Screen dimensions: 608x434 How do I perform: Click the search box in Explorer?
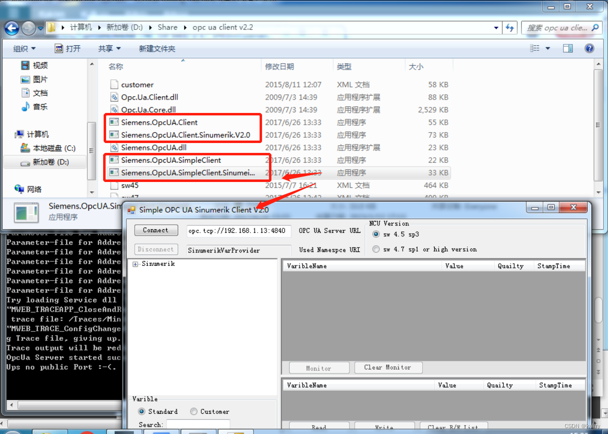[x=561, y=28]
